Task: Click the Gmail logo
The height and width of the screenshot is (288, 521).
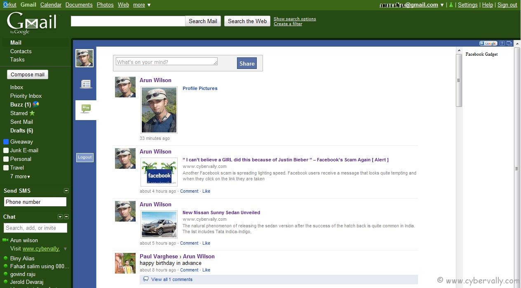Action: pos(32,23)
